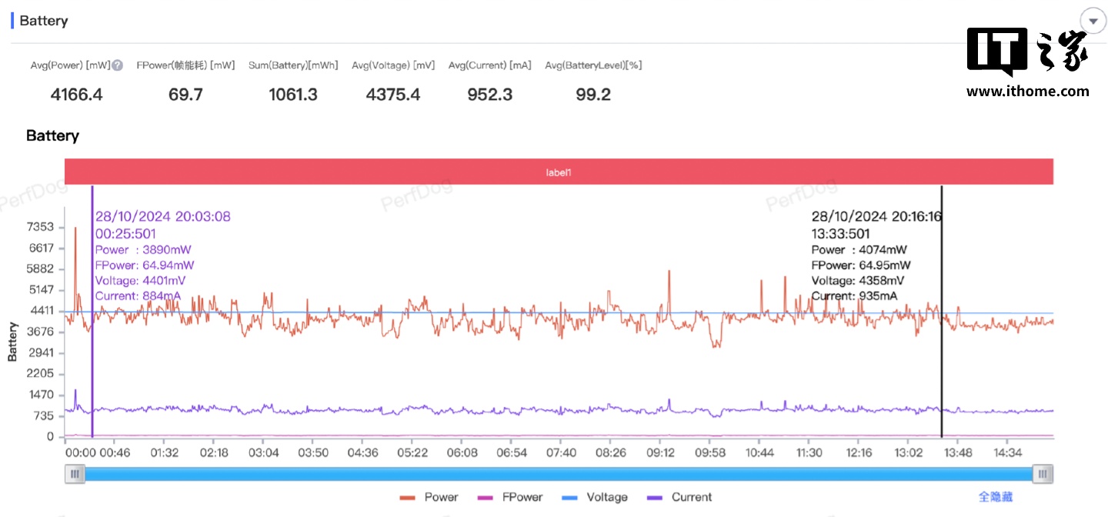Collapse the Battery panel with the round arrow
Viewport: 1108px width, 517px height.
[x=1093, y=21]
